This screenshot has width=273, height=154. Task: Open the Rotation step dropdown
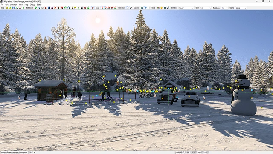[224, 8]
